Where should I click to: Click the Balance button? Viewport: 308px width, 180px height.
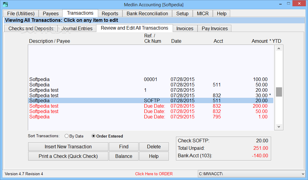pos(124,156)
